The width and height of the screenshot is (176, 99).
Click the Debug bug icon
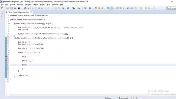(x=63, y=8)
